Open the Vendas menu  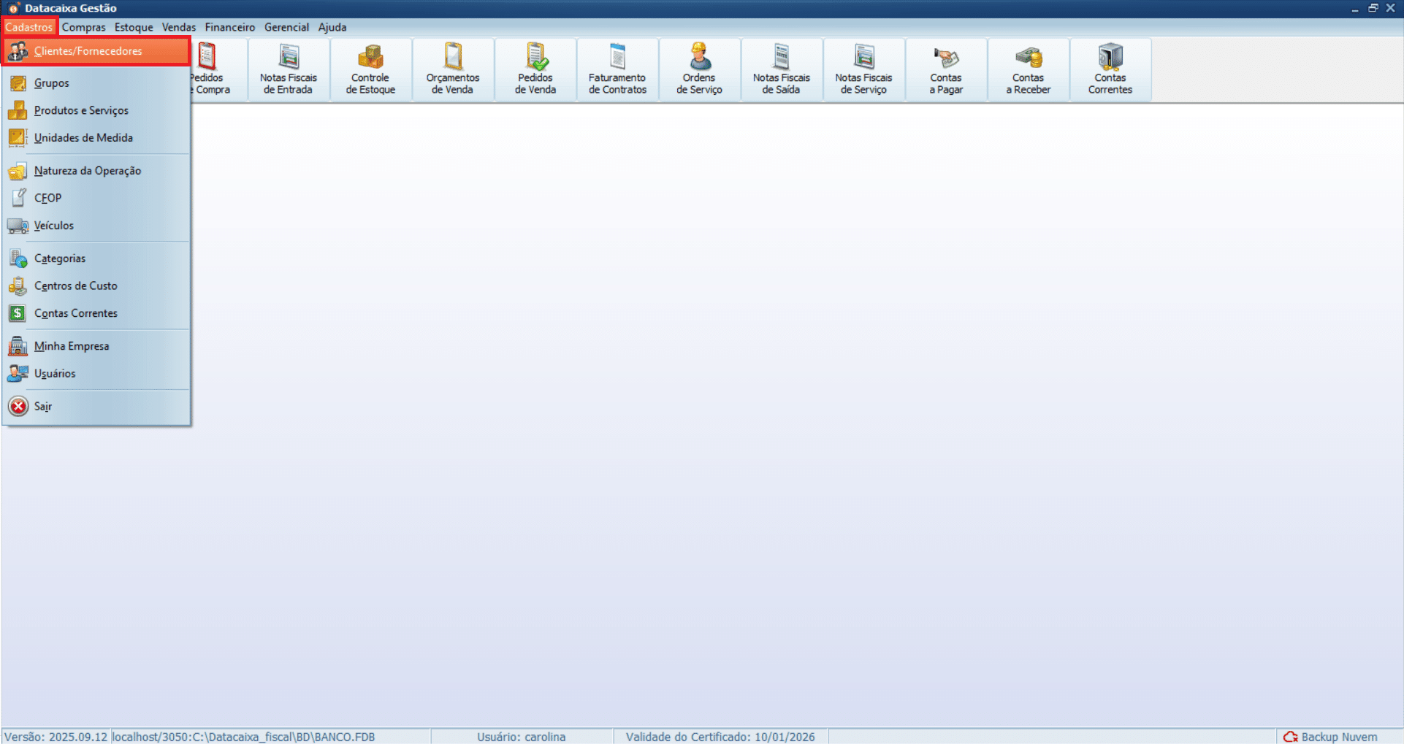pyautogui.click(x=179, y=27)
